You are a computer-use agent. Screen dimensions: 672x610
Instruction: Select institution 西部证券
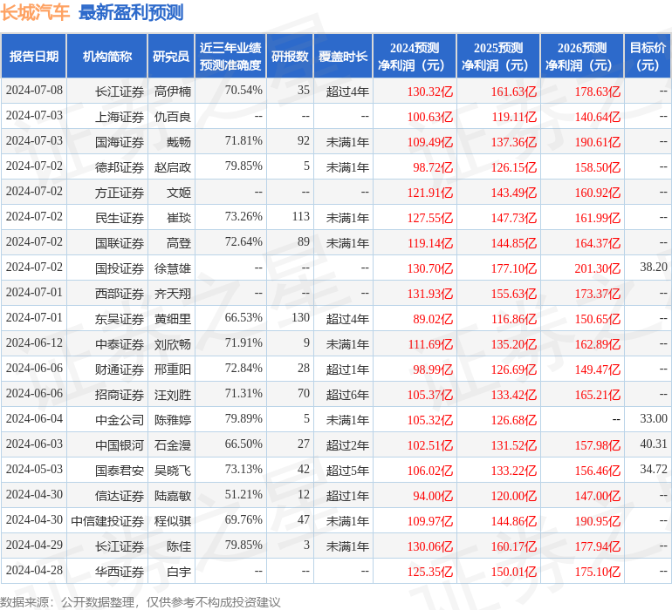point(120,293)
